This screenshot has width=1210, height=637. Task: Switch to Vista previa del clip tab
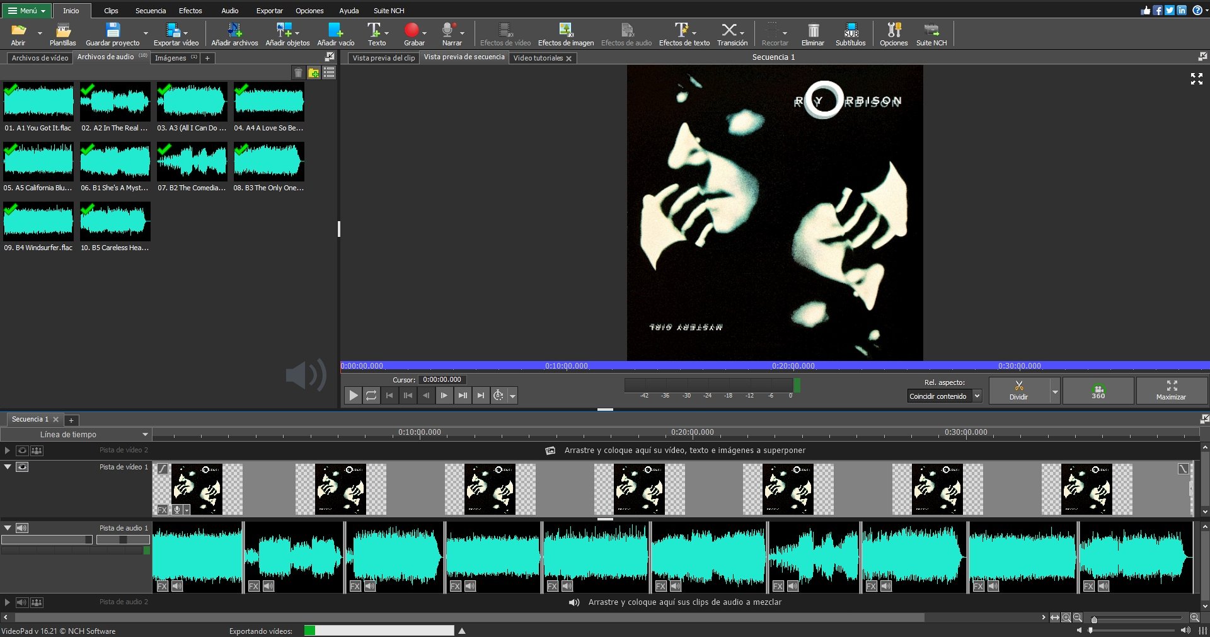click(x=384, y=58)
